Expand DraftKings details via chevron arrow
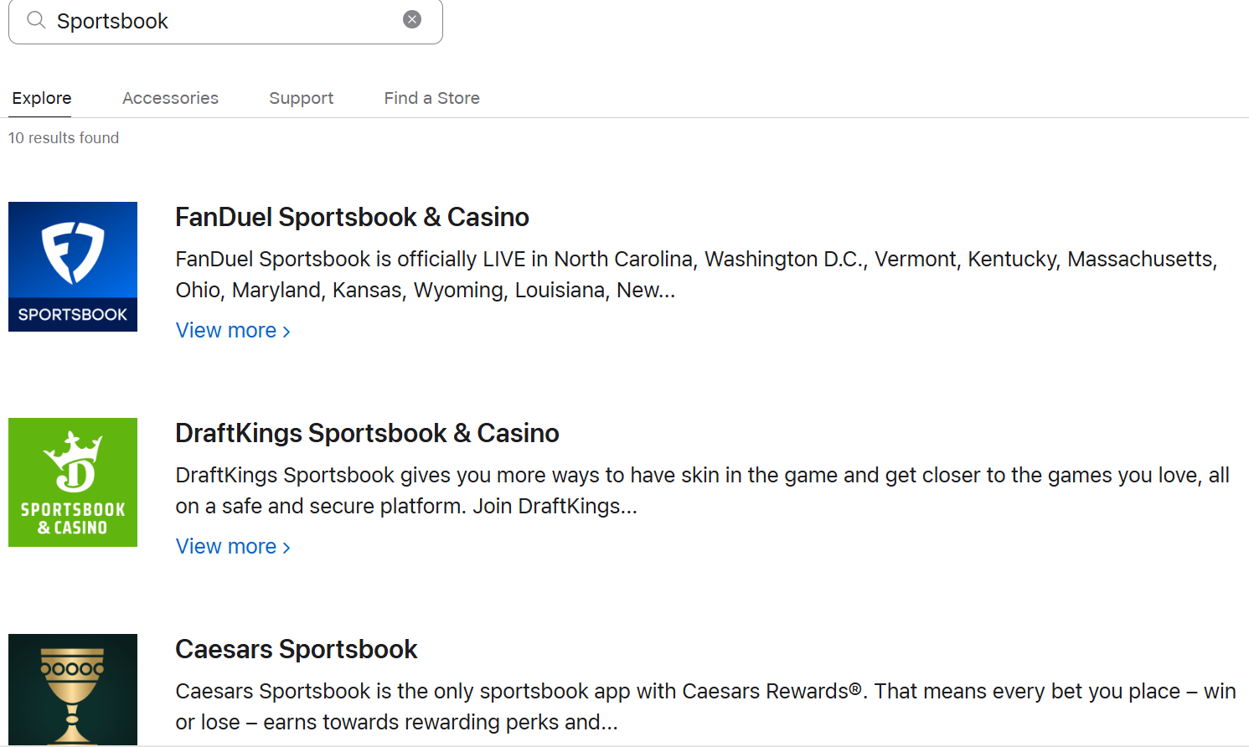This screenshot has height=747, width=1249. pyautogui.click(x=286, y=548)
